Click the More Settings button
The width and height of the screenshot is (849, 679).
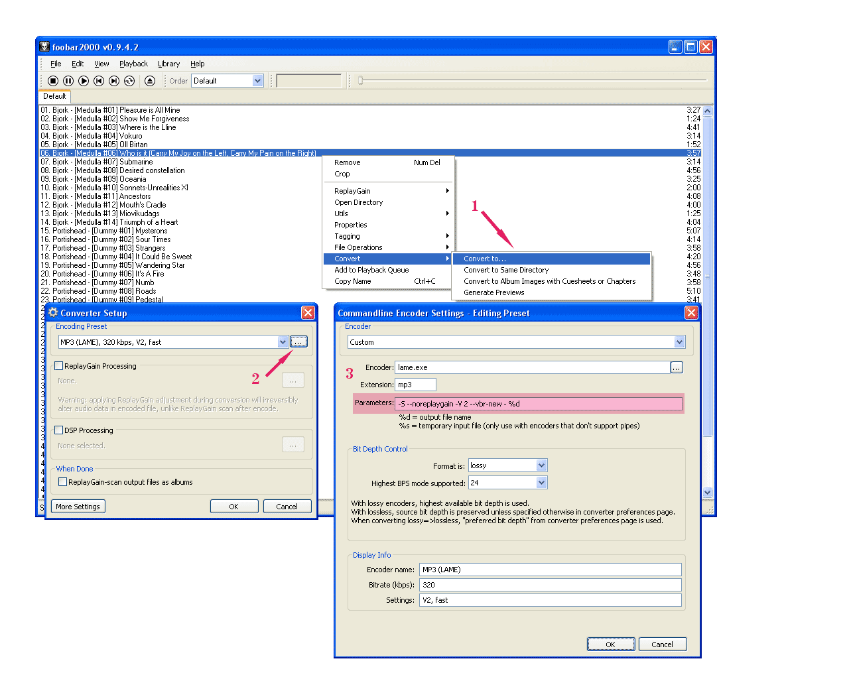click(78, 507)
